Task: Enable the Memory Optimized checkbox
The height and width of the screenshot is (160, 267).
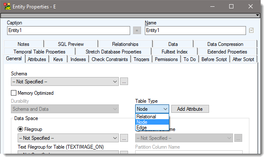Action: 13,93
